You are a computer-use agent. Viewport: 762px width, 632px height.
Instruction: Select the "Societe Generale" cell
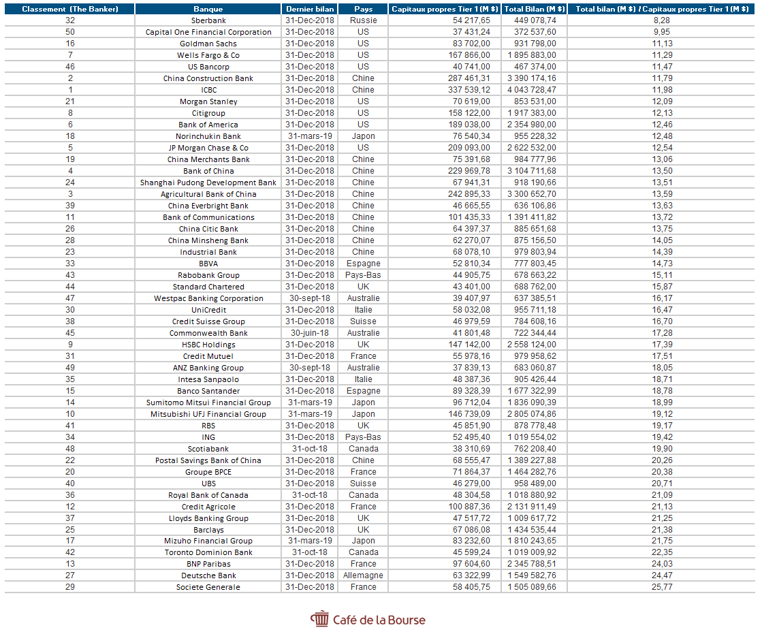pos(208,587)
